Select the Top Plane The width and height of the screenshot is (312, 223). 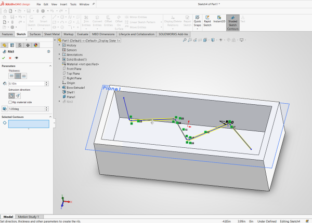[71, 74]
